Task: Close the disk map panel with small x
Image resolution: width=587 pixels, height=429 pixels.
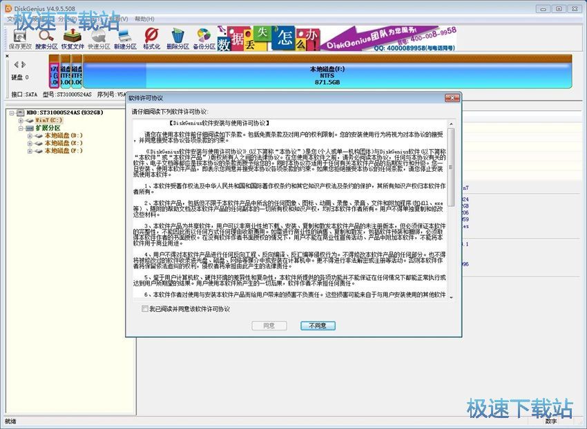Action: (x=7, y=56)
